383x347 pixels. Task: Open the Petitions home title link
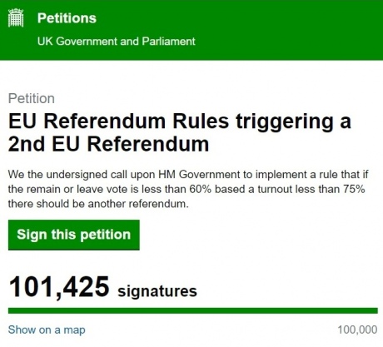pos(67,18)
